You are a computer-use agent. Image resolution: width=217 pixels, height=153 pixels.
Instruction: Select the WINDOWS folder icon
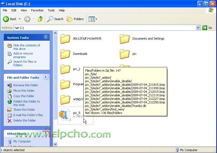[x=65, y=100]
